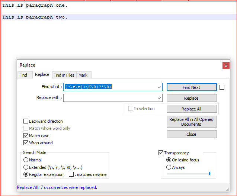Screen dimensions: 237x196
Task: Click the transparency slider handle
Action: click(x=209, y=173)
